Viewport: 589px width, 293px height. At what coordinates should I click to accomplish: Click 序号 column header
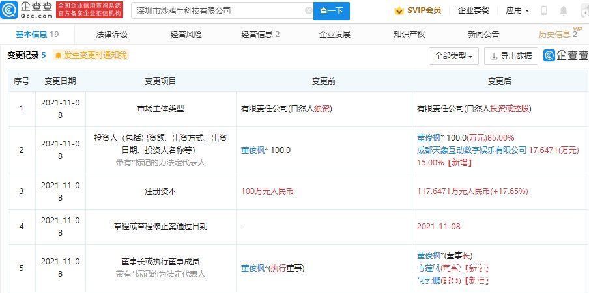(22, 81)
